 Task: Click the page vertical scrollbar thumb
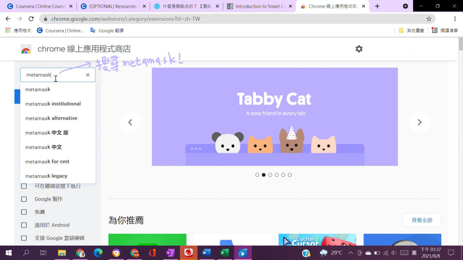coord(461,44)
